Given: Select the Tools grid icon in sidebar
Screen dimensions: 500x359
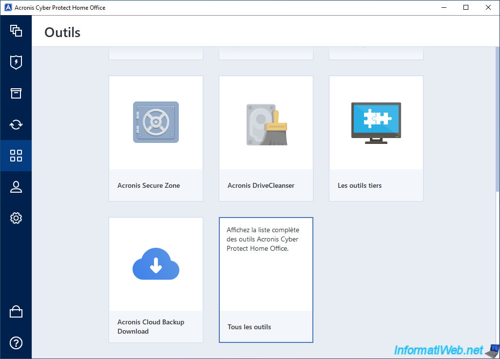Looking at the screenshot, I should point(16,156).
